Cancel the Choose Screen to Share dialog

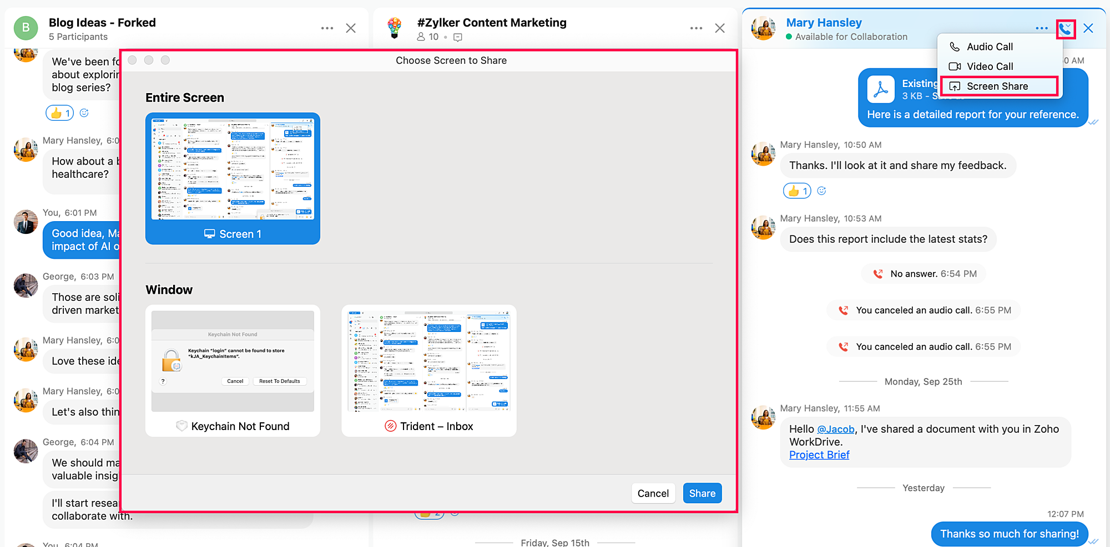[x=653, y=493]
